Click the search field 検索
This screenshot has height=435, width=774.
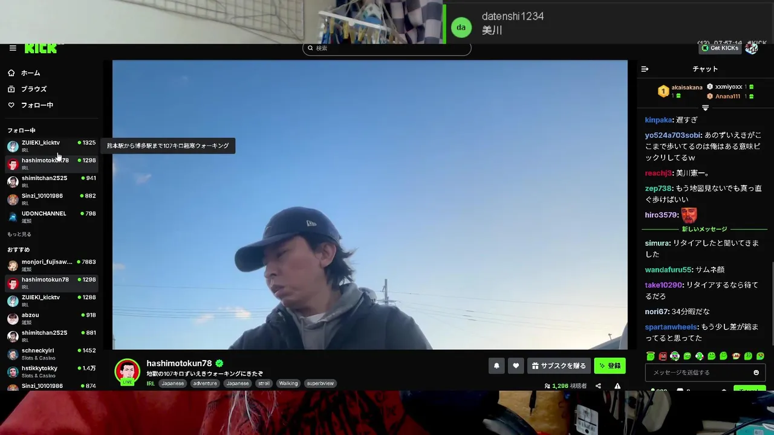387,48
